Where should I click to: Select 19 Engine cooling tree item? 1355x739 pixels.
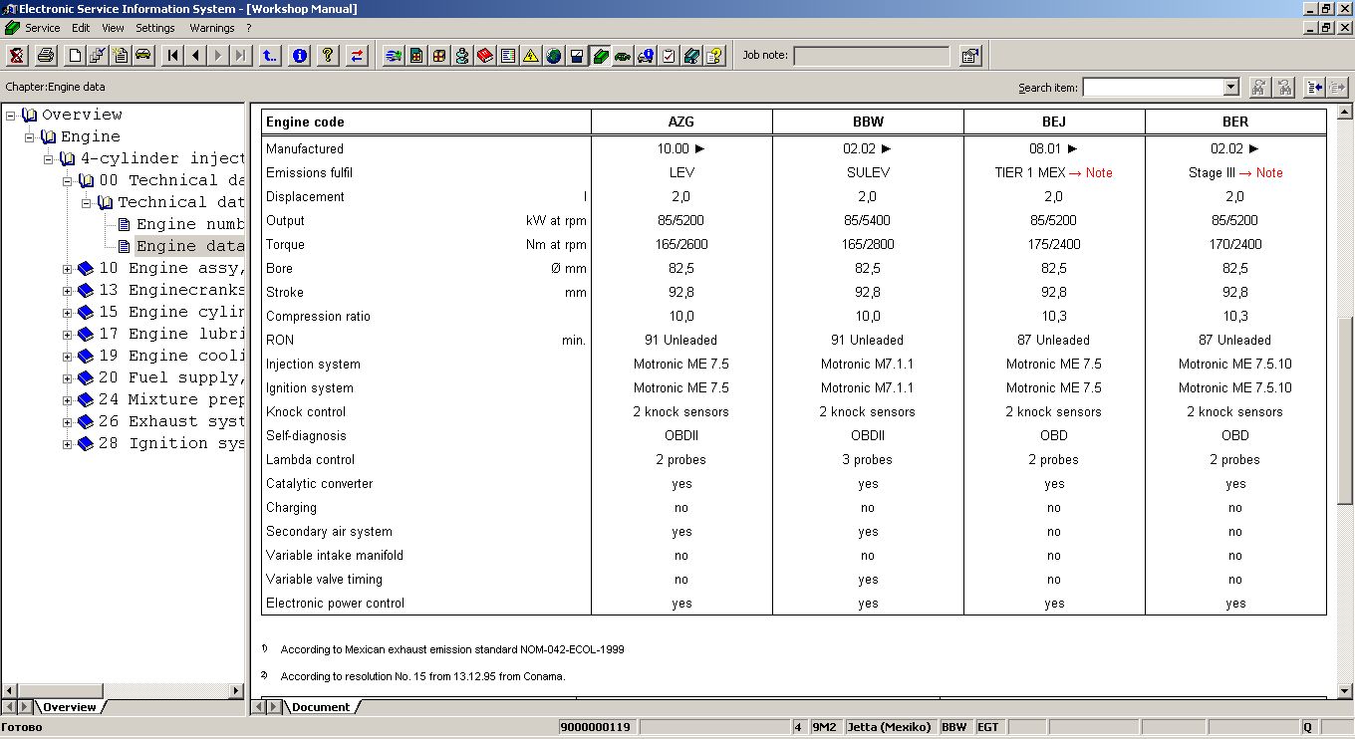171,357
